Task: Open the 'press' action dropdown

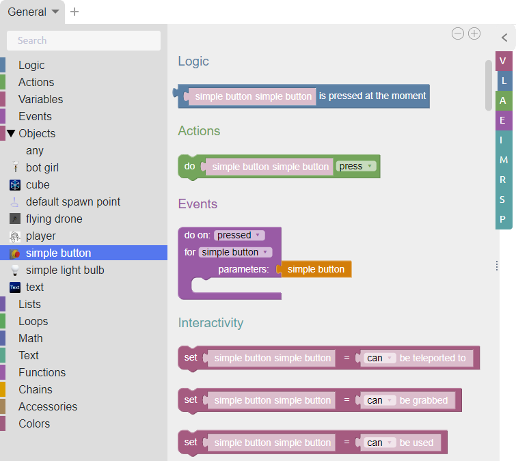Action: [x=356, y=166]
